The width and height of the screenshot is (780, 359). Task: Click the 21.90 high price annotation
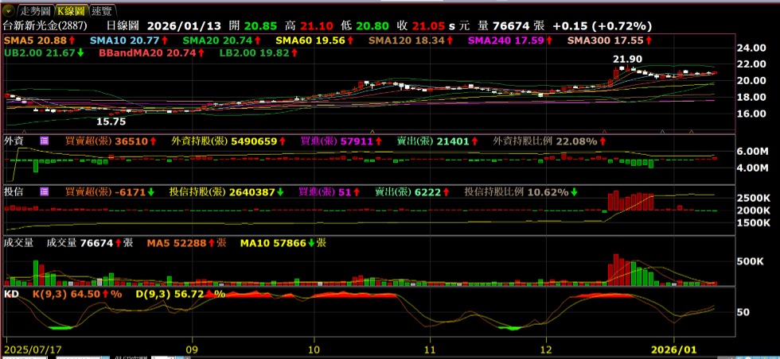click(x=627, y=59)
